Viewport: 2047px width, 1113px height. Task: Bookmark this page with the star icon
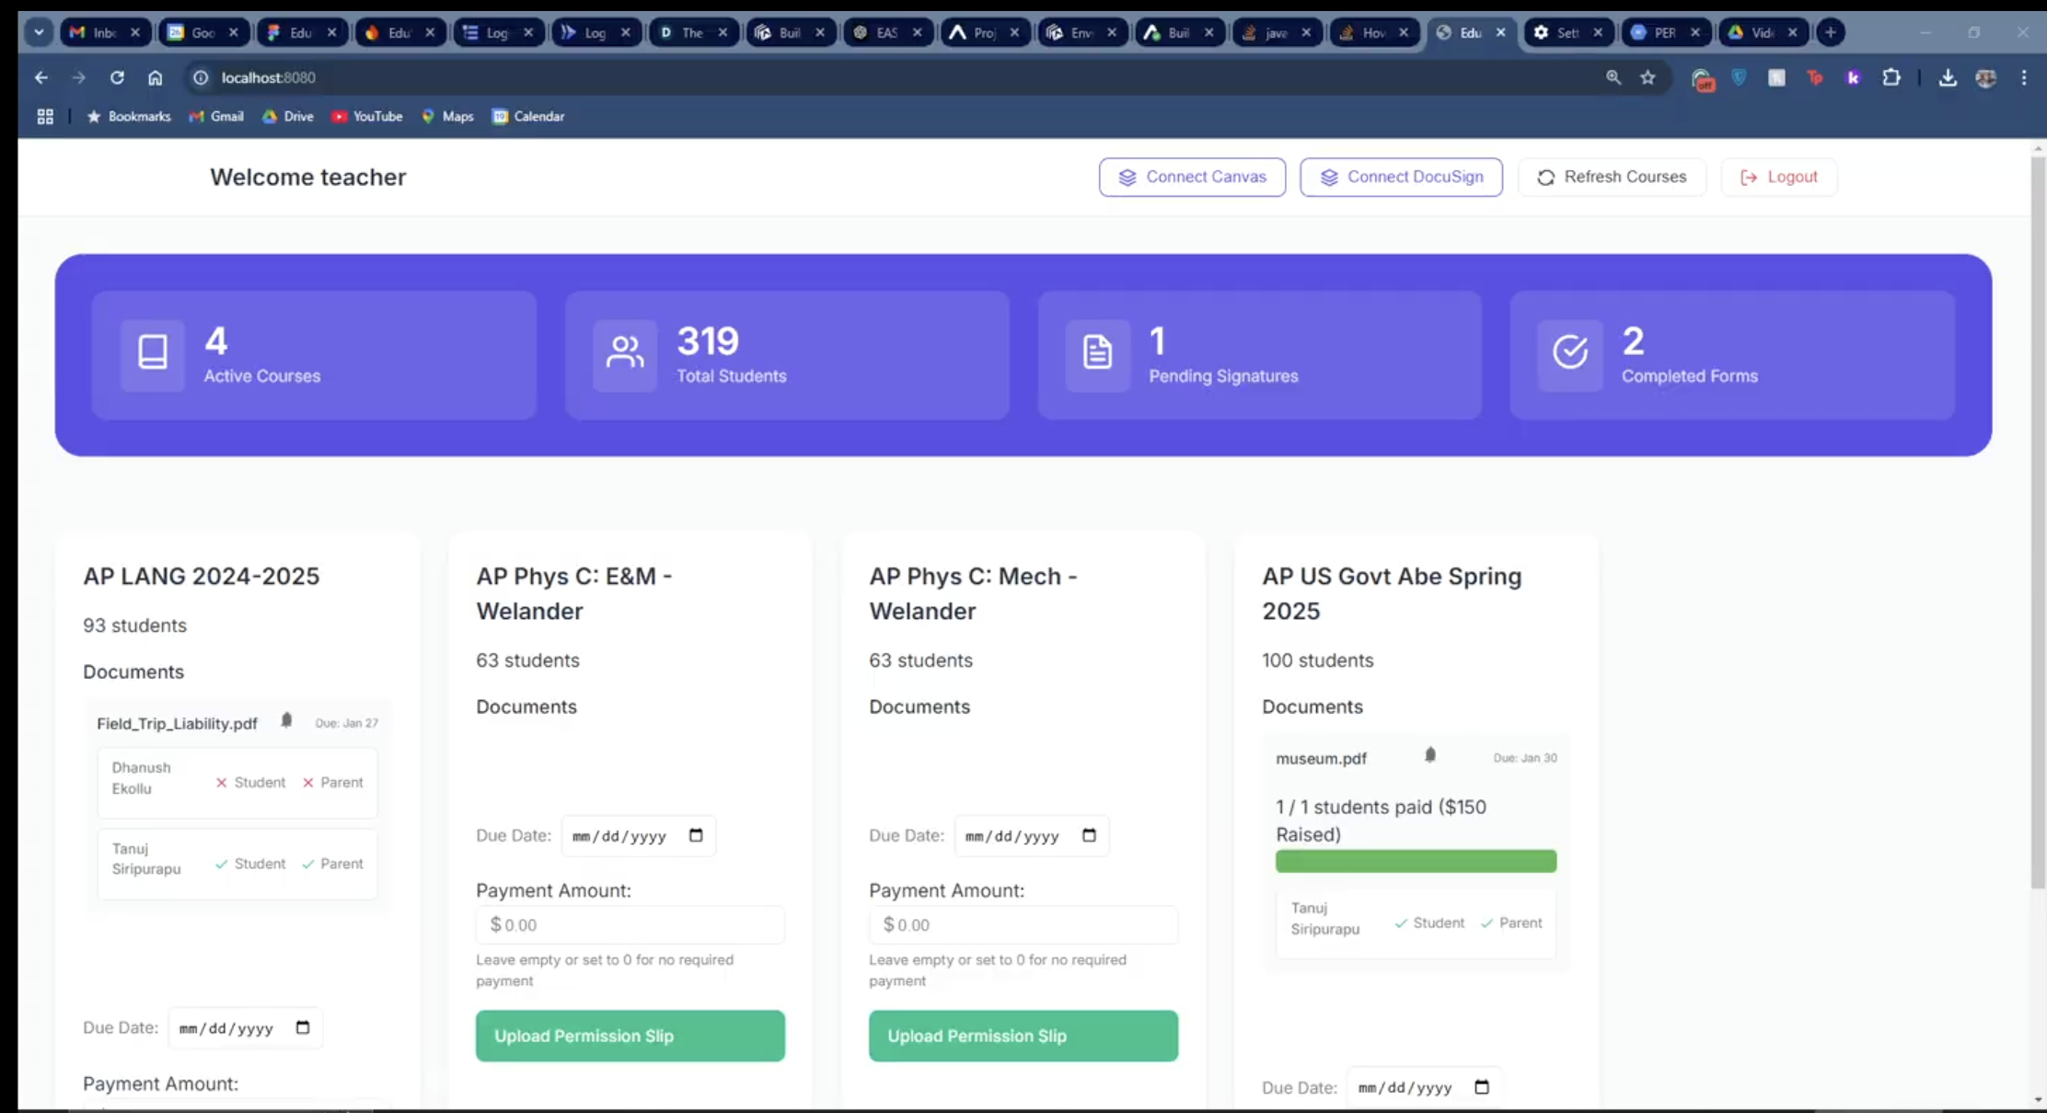click(1648, 78)
